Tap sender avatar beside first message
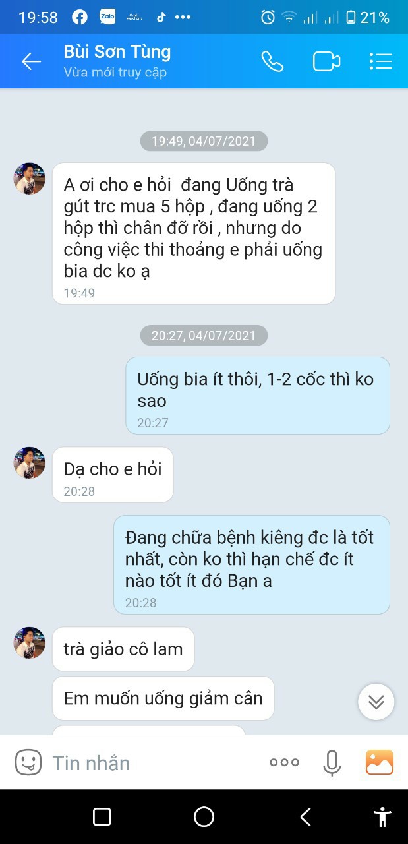This screenshot has height=844, width=408. (x=30, y=179)
